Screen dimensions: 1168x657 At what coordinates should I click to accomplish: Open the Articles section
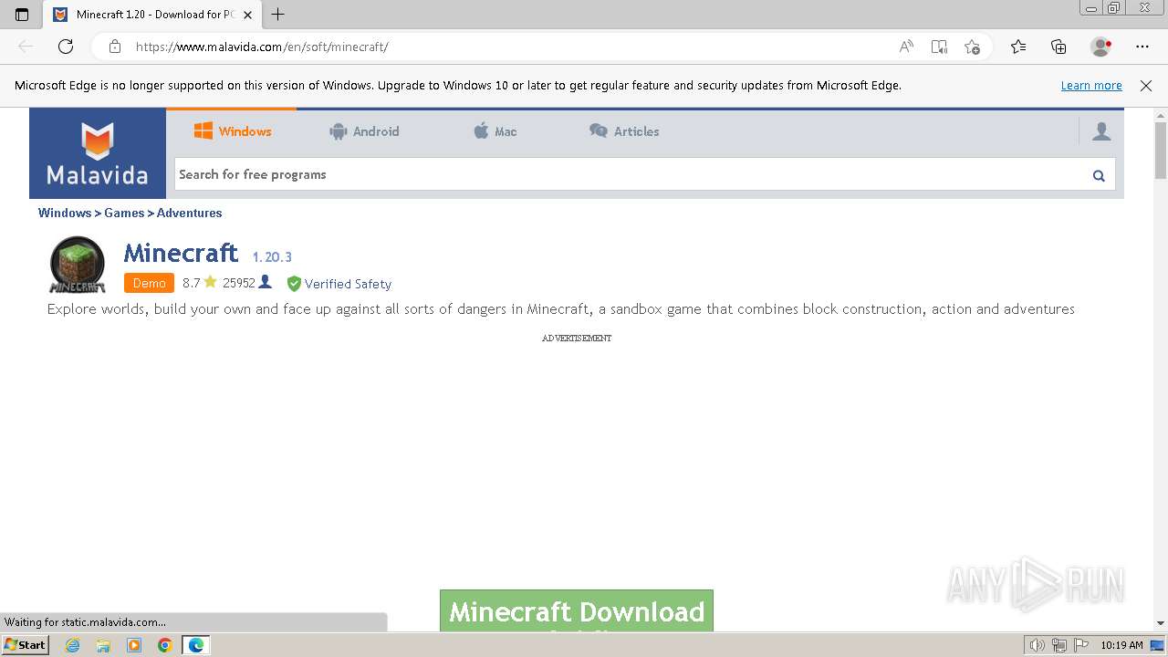pos(624,131)
